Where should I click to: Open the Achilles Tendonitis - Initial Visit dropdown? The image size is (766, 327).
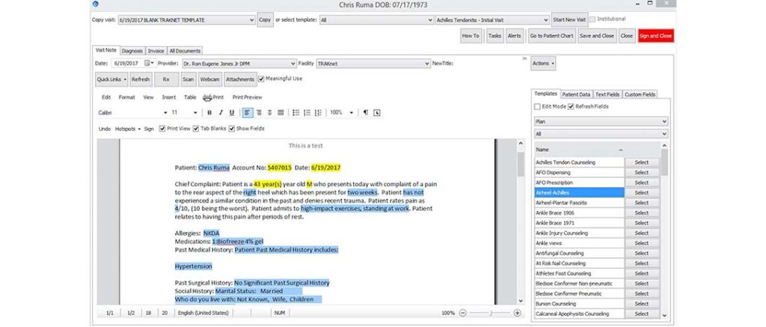pos(492,20)
